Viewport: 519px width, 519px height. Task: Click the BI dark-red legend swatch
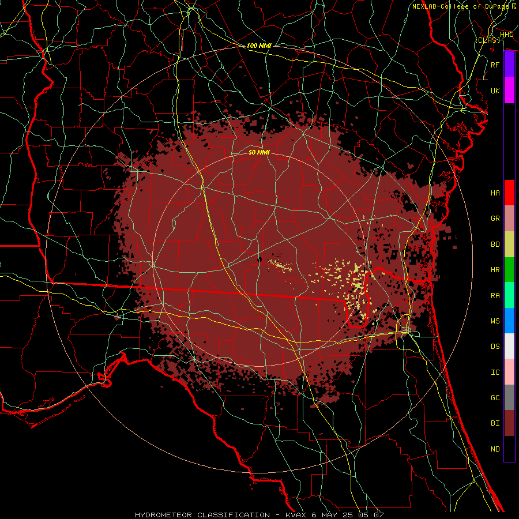click(x=509, y=423)
